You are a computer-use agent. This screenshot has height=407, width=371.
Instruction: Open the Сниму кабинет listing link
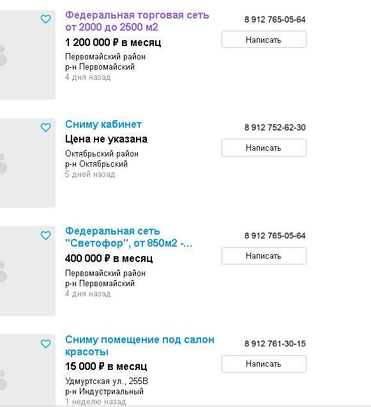[103, 125]
